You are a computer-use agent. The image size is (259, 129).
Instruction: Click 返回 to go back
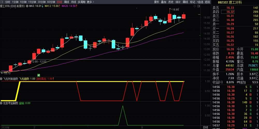(207, 2)
